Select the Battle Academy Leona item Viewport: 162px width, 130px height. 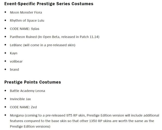click(27, 91)
